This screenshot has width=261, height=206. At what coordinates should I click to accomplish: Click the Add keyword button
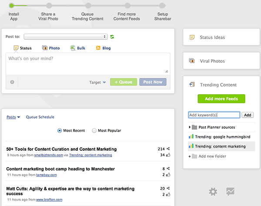[x=248, y=115]
